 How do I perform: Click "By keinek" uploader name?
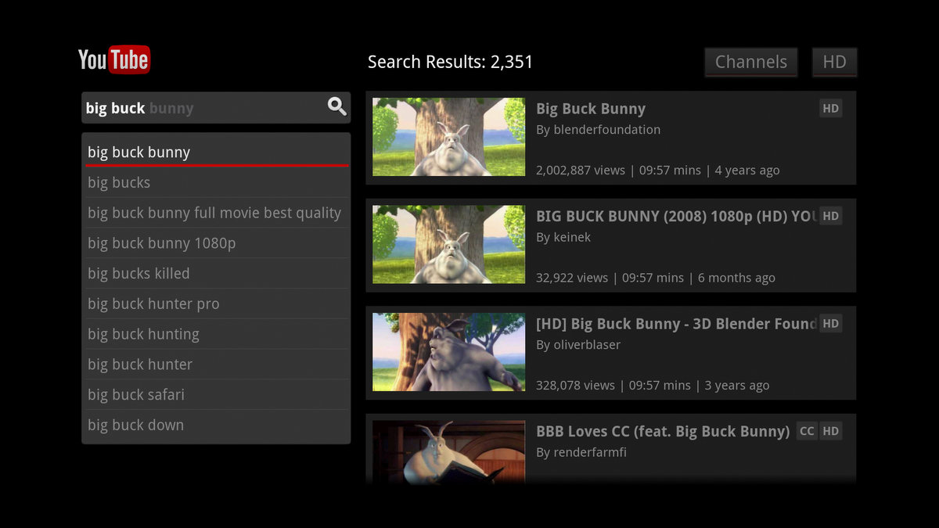(x=563, y=237)
